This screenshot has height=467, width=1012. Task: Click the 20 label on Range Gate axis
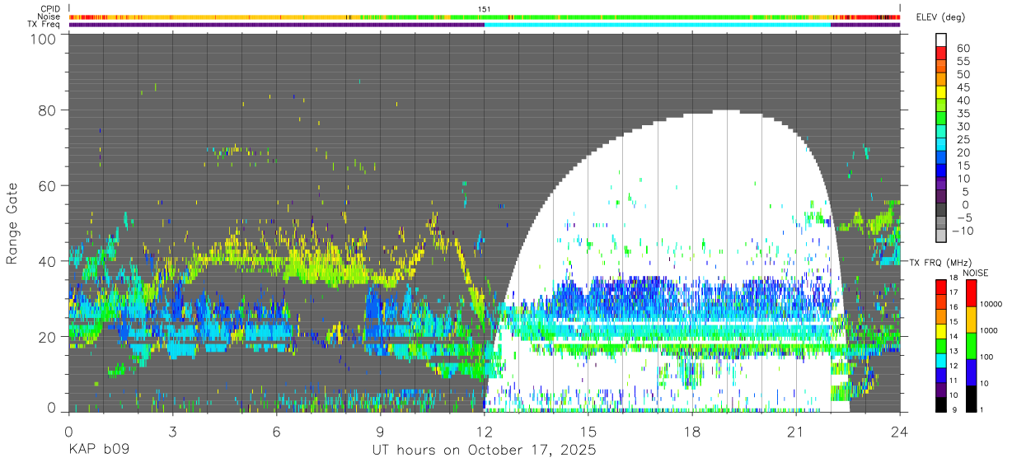click(47, 336)
